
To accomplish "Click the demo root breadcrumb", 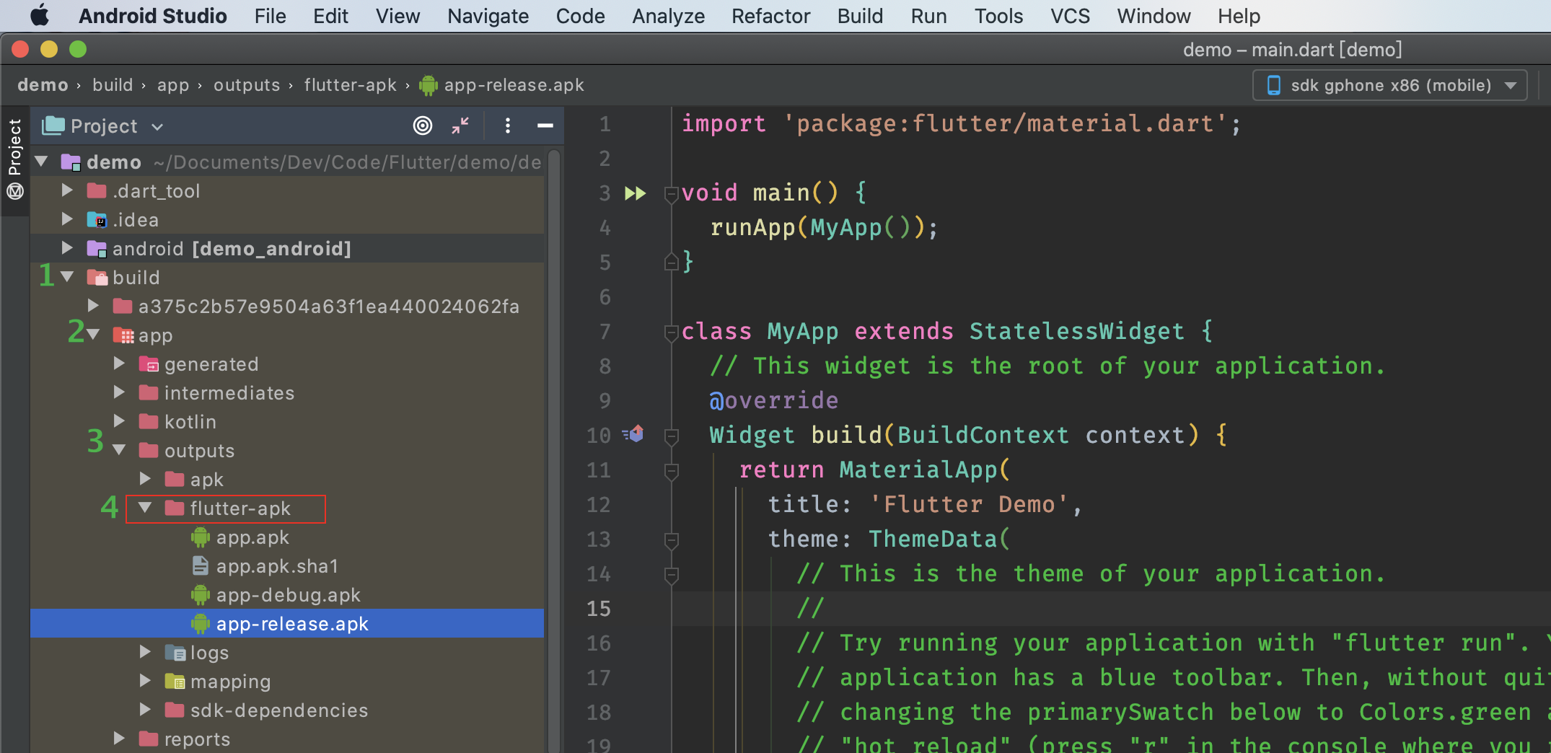I will coord(43,85).
